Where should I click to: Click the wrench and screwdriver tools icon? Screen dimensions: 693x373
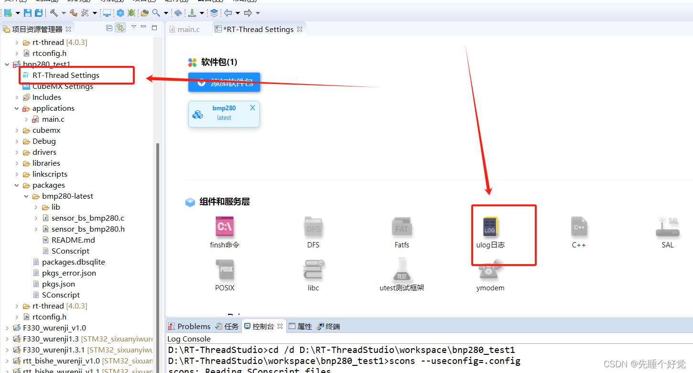[85, 13]
